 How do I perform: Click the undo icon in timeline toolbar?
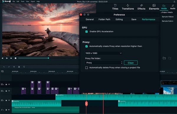[x=4, y=67]
